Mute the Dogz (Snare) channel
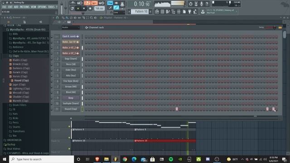The width and height of the screenshot is (290, 163). 52,59
